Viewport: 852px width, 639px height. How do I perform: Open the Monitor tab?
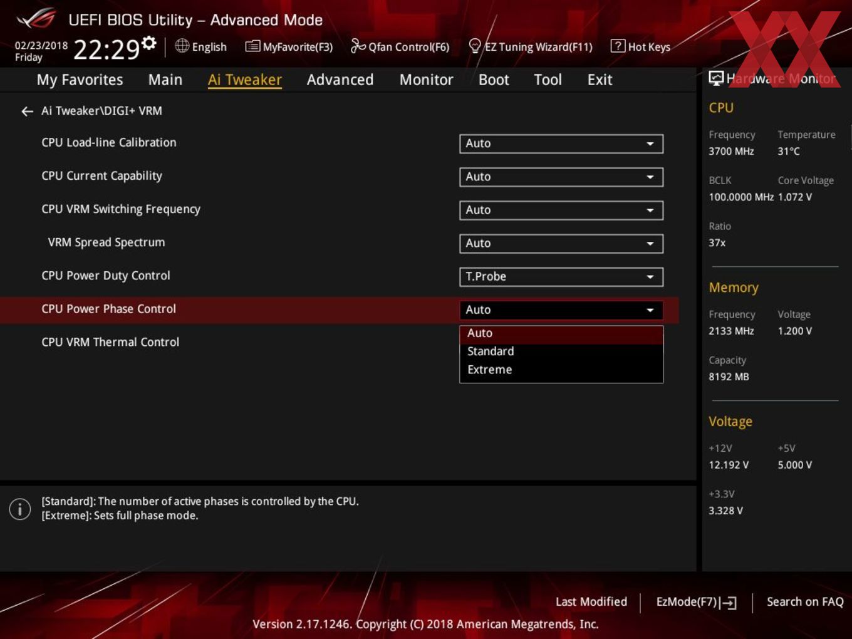click(x=426, y=80)
